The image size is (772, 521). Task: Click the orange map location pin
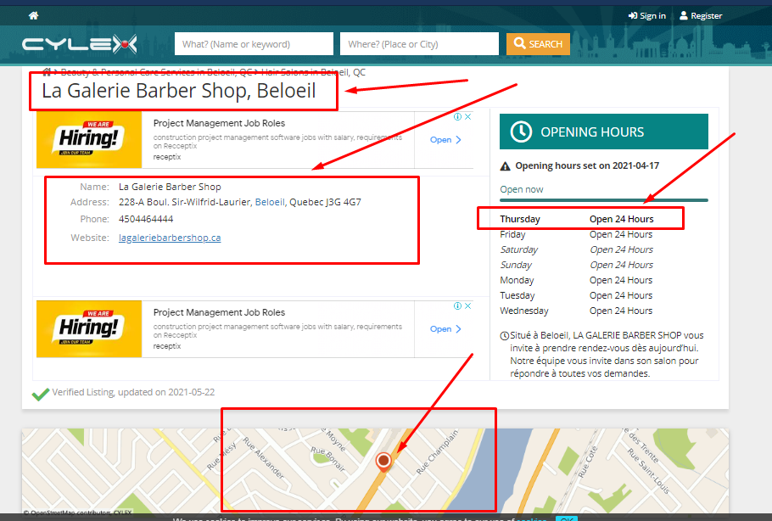tap(383, 462)
